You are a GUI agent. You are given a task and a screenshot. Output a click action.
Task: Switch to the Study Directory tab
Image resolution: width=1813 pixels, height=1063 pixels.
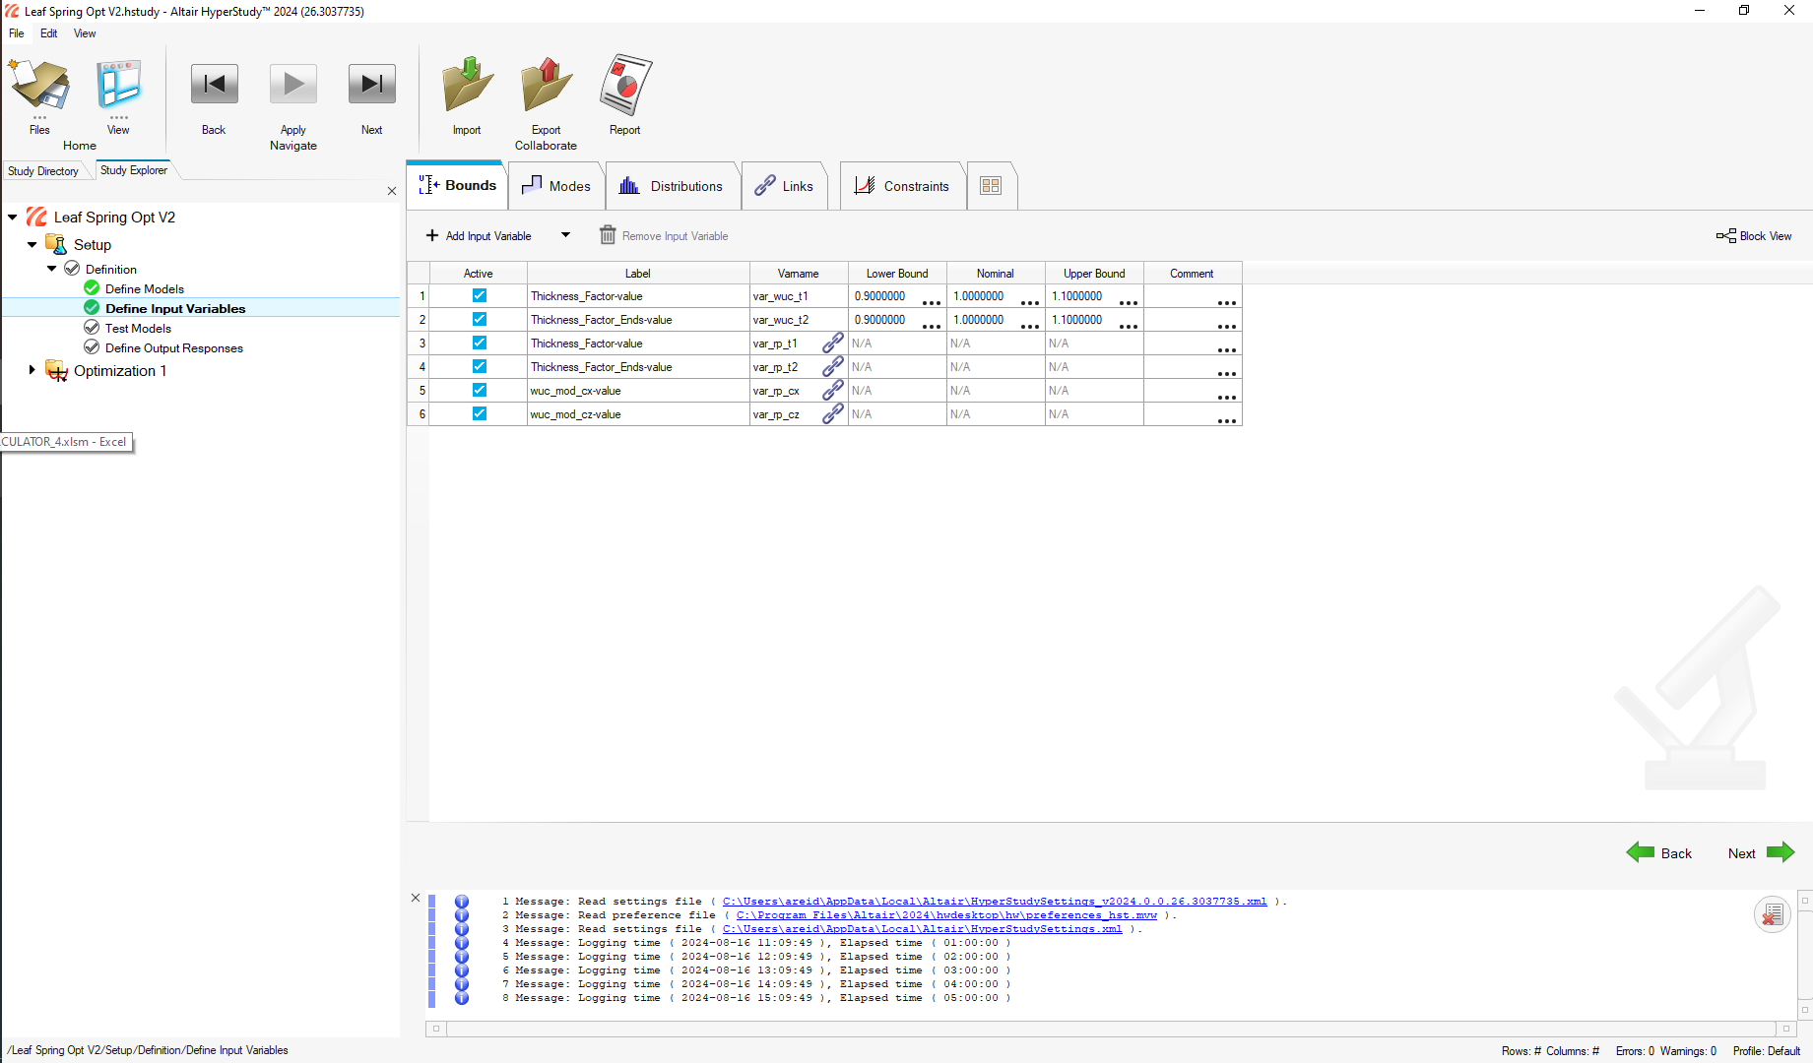click(x=43, y=171)
